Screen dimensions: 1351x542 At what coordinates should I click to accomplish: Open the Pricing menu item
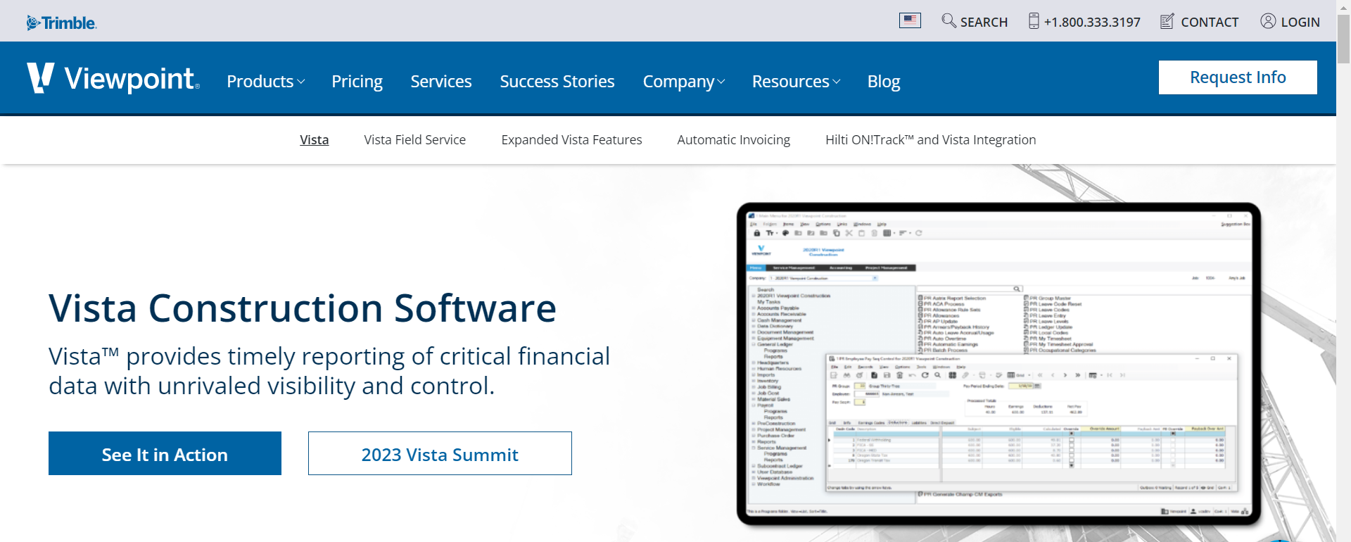[x=357, y=82]
